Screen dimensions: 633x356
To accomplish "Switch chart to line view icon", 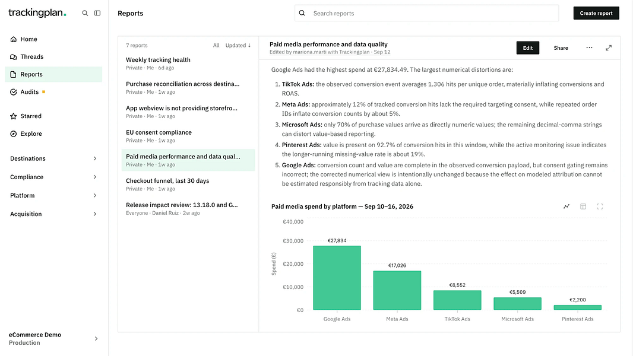I will [566, 206].
